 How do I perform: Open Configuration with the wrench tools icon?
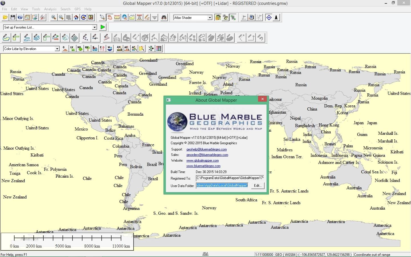pyautogui.click(x=43, y=17)
